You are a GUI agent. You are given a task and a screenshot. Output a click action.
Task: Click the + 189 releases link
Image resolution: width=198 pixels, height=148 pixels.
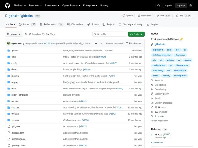[x=157, y=142]
